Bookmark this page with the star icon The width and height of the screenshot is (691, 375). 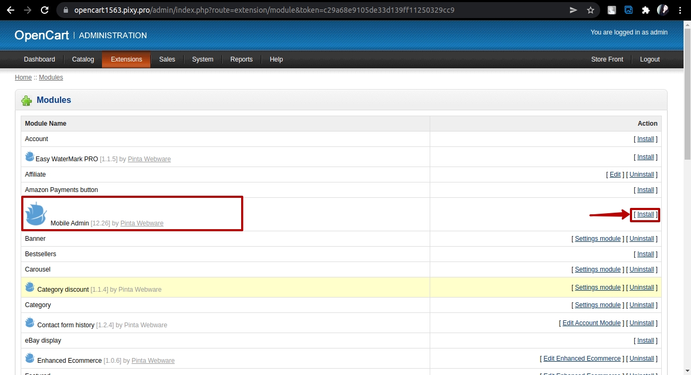point(591,10)
